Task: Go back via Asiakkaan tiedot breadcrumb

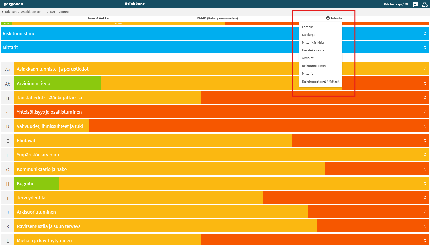Action: [33, 12]
